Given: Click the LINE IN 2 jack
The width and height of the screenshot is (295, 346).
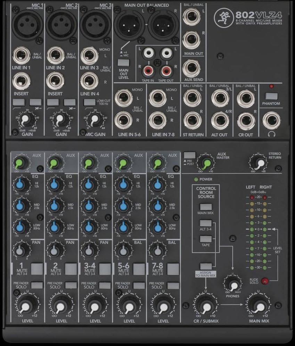Looking at the screenshot, I should (x=56, y=55).
